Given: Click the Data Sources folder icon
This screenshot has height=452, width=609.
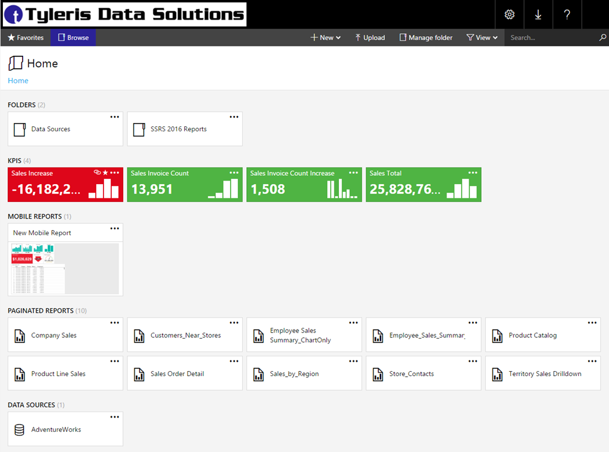Looking at the screenshot, I should coord(20,129).
